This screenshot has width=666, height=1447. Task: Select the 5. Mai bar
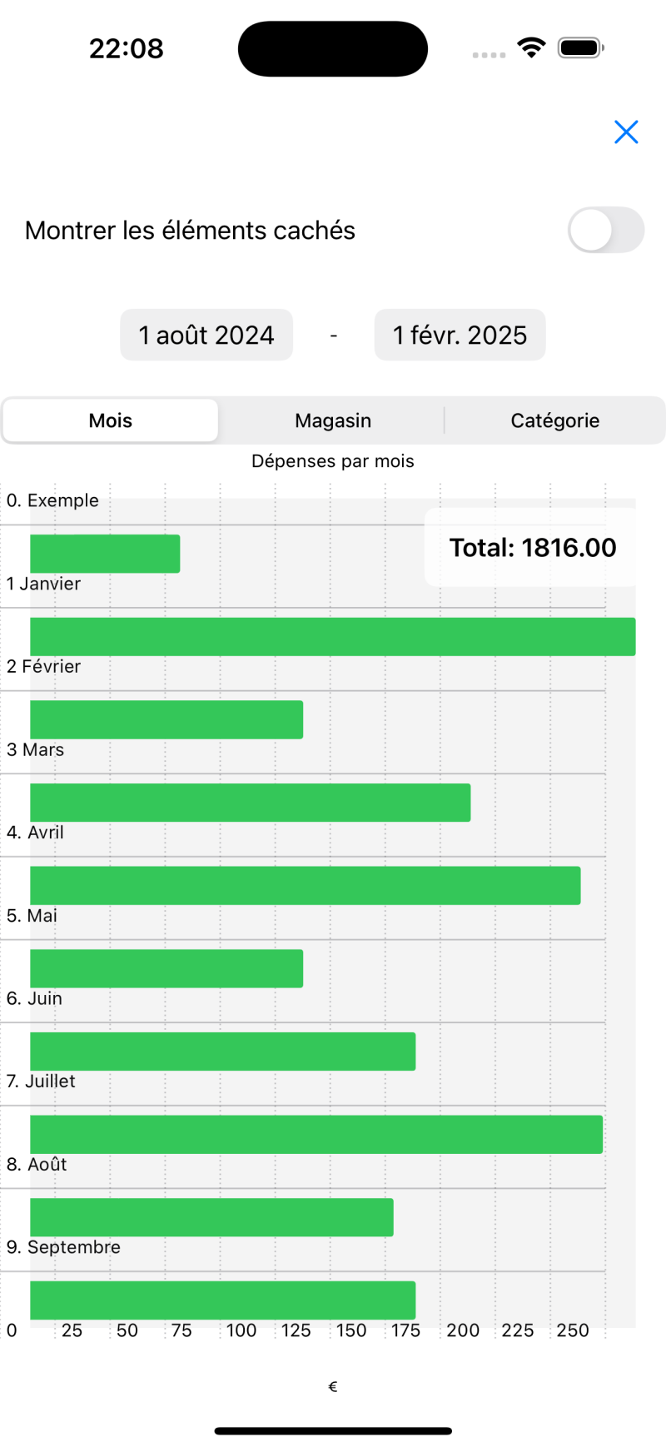tap(166, 968)
